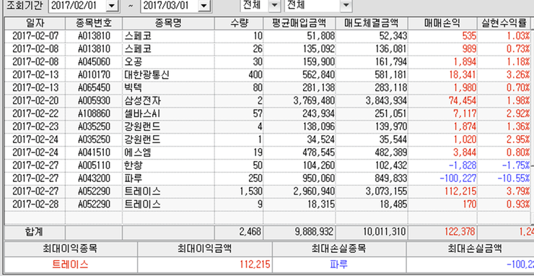Click into the end date field 2017/03/01

[170, 6]
